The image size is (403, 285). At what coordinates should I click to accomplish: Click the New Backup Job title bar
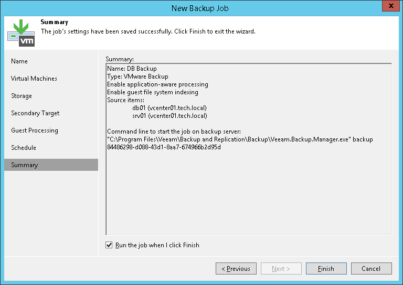coord(199,8)
